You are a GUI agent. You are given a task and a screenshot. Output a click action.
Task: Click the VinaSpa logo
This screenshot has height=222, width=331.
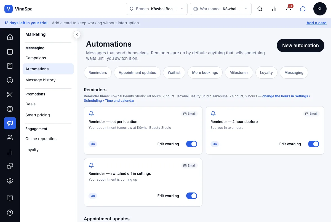tap(18, 9)
